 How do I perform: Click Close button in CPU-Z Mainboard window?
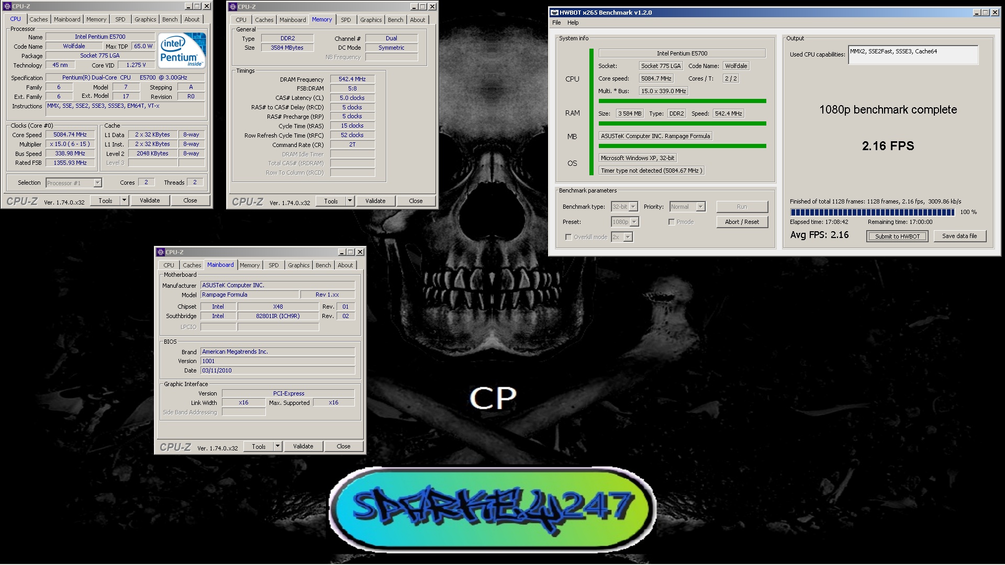tap(343, 446)
